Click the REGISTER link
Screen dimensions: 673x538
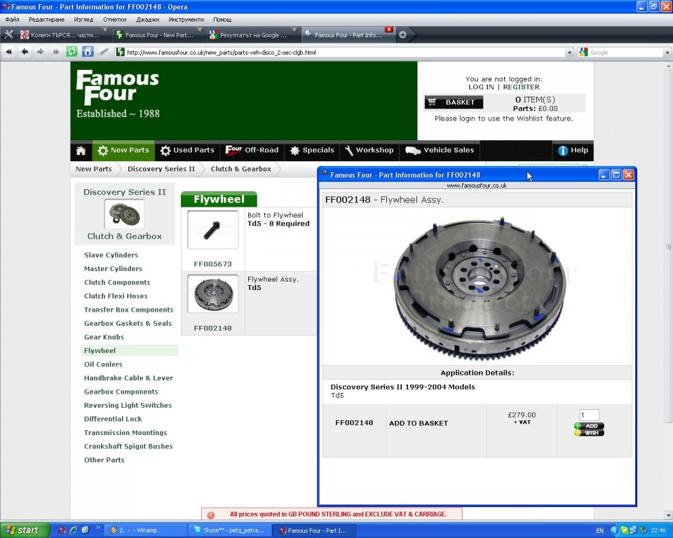click(521, 87)
